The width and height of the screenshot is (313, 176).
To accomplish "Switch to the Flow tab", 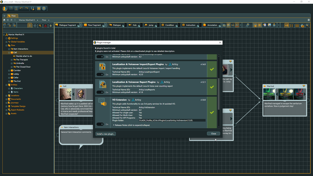I will click(12, 16).
